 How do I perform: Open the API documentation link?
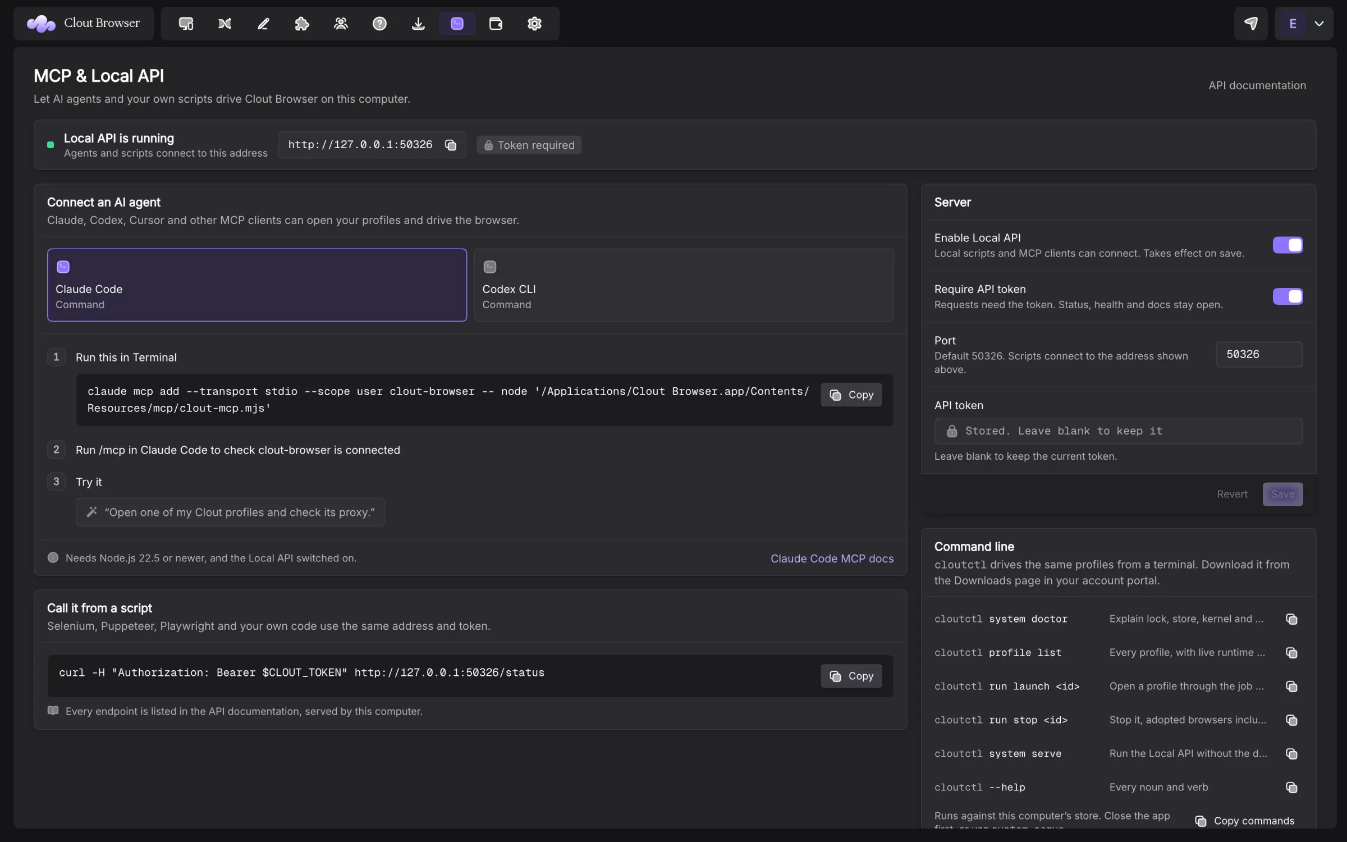coord(1257,85)
